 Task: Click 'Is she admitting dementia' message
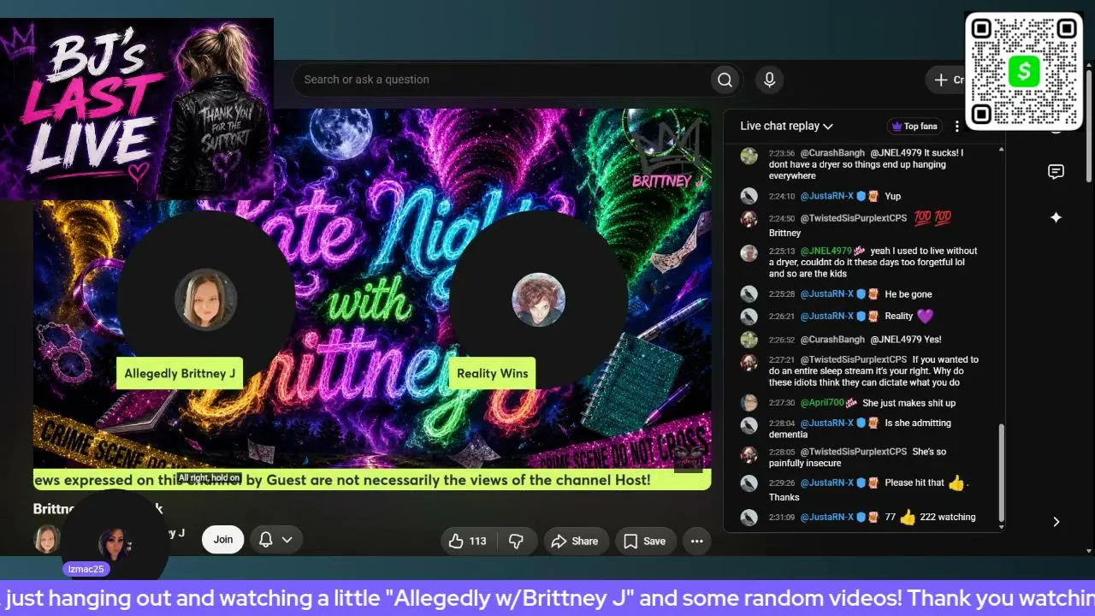click(860, 429)
